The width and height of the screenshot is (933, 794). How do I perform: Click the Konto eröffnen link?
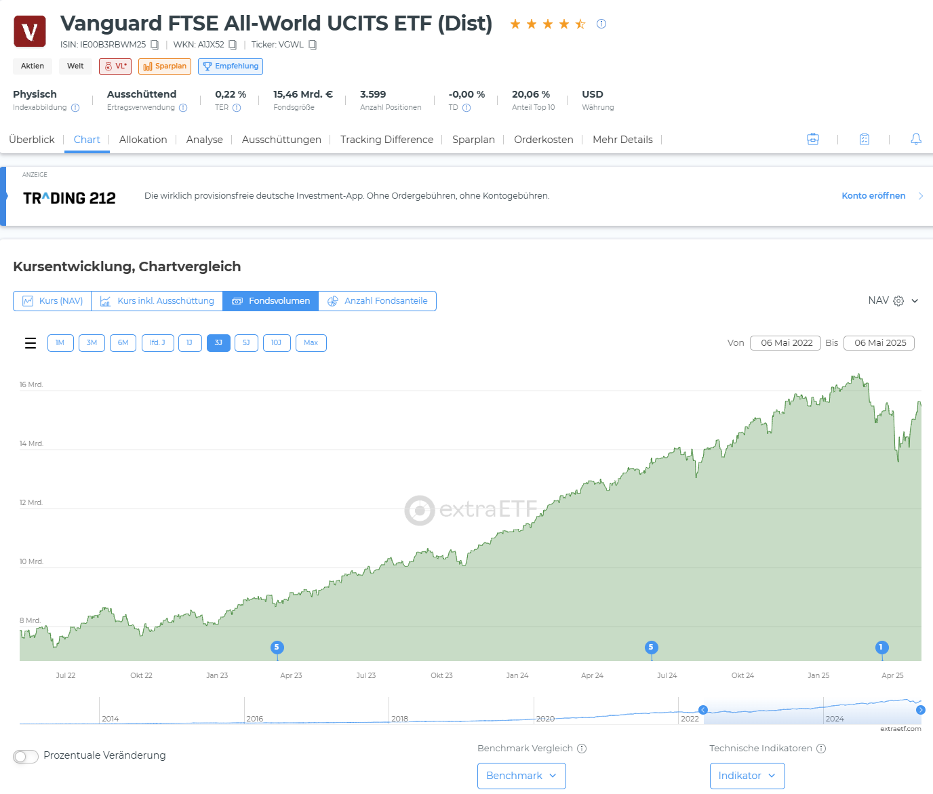873,196
